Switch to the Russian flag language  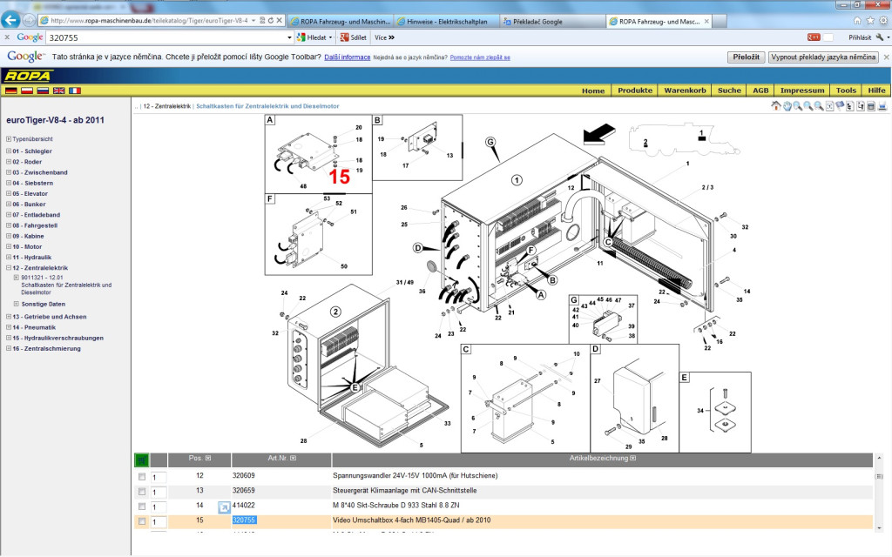click(x=43, y=91)
